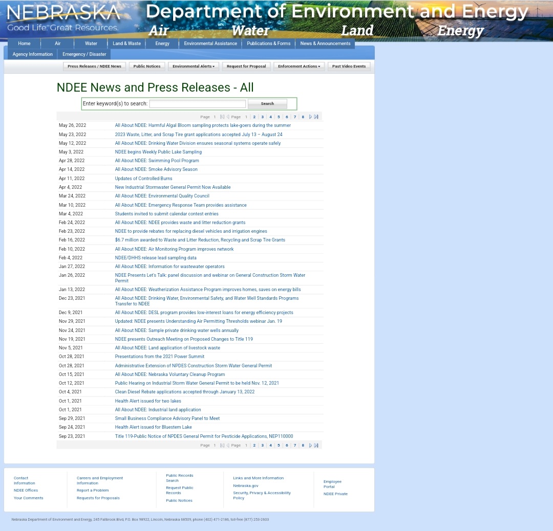The height and width of the screenshot is (531, 553).
Task: Open NDEE/DHHS release lead sampling data
Action: point(156,258)
